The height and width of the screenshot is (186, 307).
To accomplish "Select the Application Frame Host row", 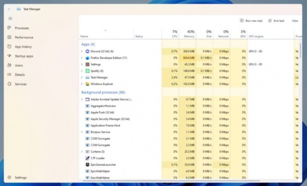I will [189, 126].
